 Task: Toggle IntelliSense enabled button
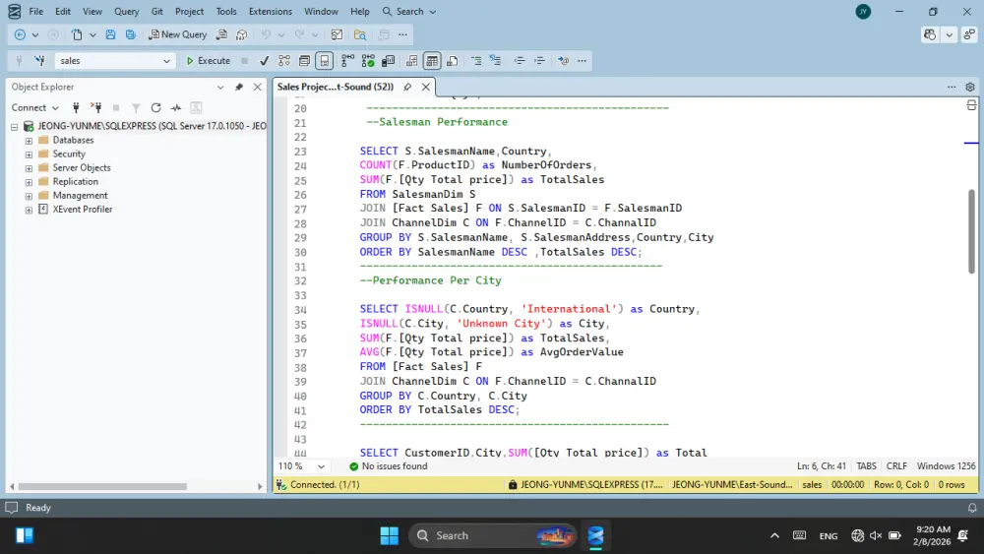click(325, 61)
